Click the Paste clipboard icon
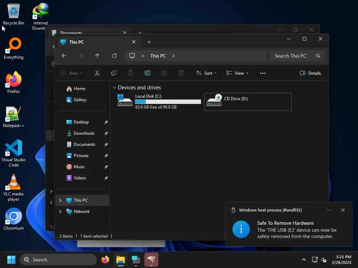The height and width of the screenshot is (268, 358). click(x=131, y=73)
